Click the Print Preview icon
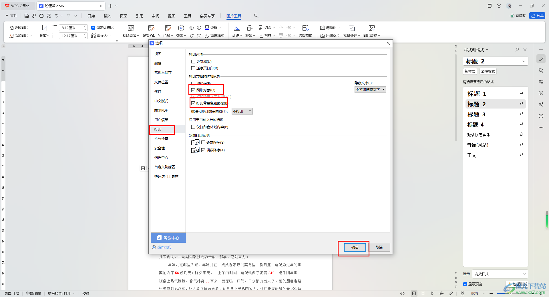 click(x=49, y=16)
